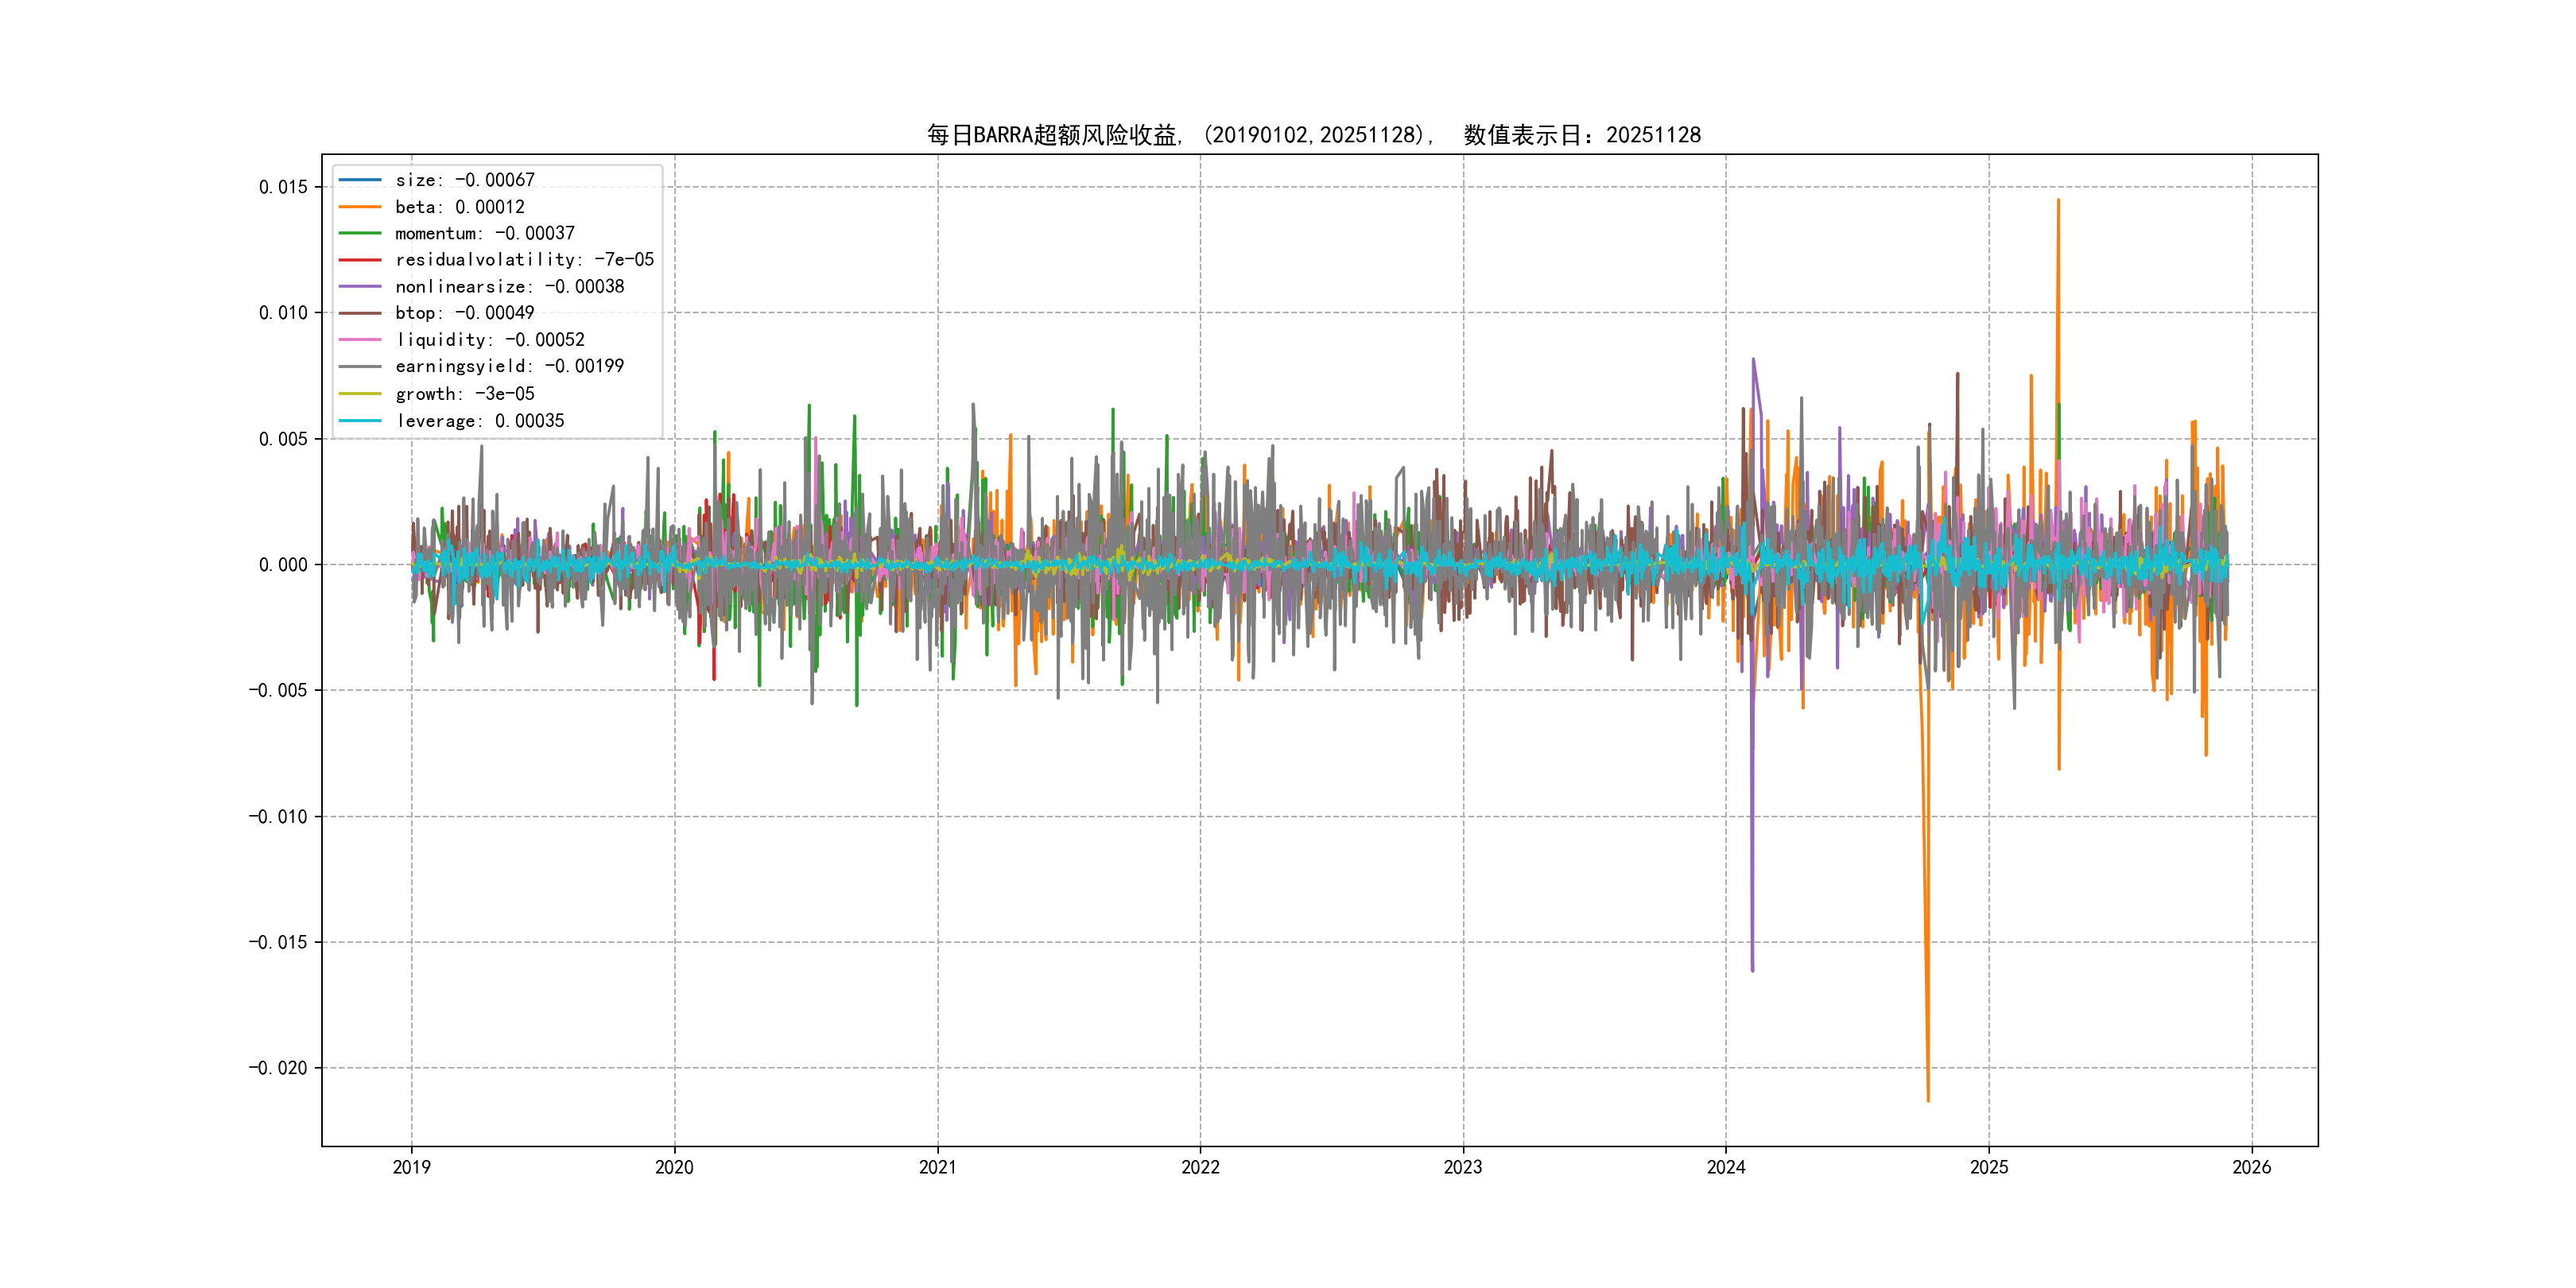Click the growth legend entry
The height and width of the screenshot is (1288, 2576).
[x=464, y=394]
